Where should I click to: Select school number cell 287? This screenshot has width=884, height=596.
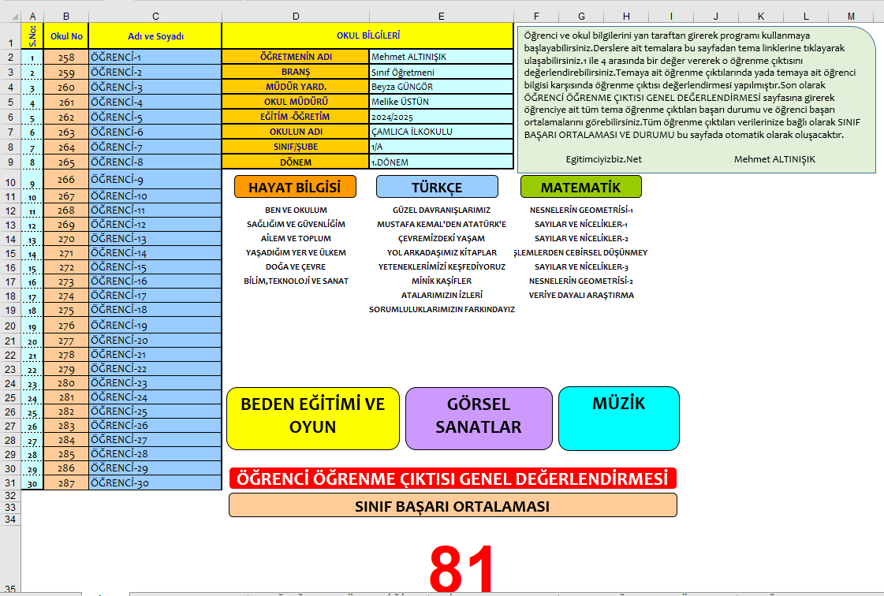click(x=66, y=482)
